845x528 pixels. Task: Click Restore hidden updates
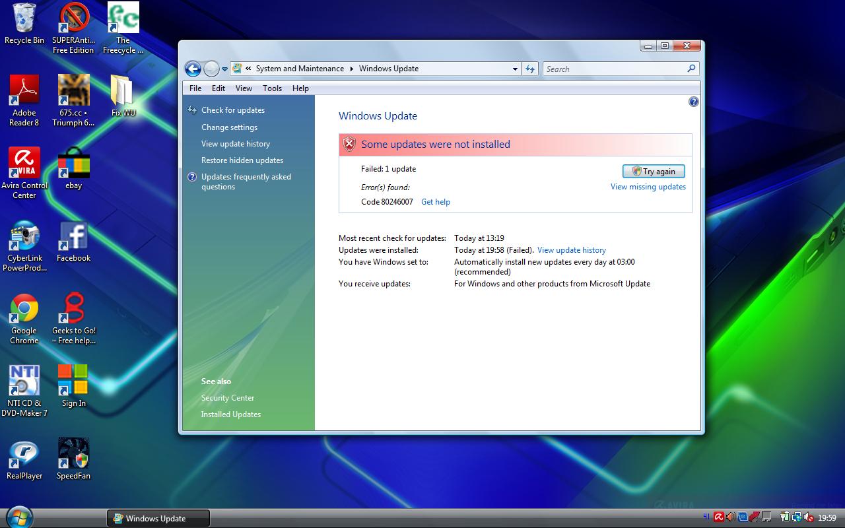point(242,160)
